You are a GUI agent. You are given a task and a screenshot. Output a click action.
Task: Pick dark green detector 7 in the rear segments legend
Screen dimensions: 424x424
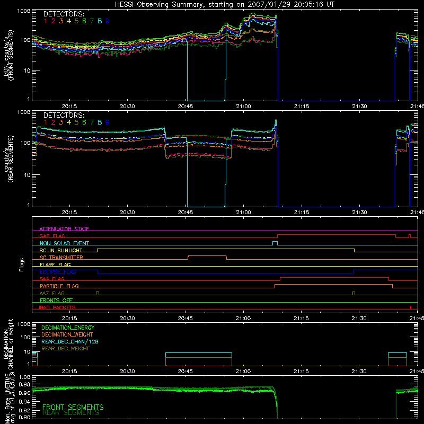(x=92, y=122)
